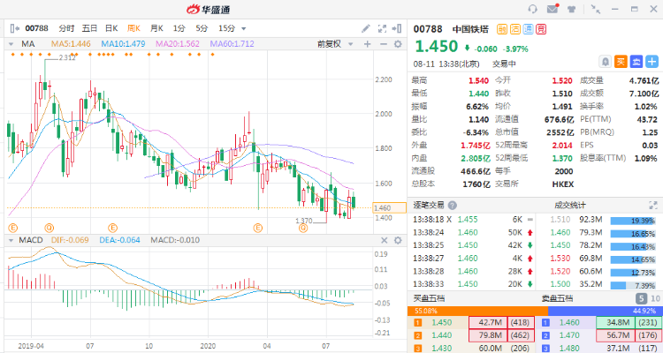Image resolution: width=663 pixels, height=353 pixels.
Task: Click the 13:38:24 tick trade row
Action: [x=473, y=232]
